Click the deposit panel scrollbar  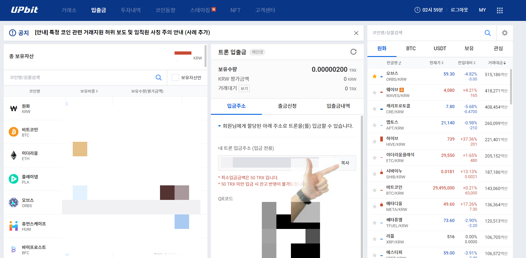[362, 187]
